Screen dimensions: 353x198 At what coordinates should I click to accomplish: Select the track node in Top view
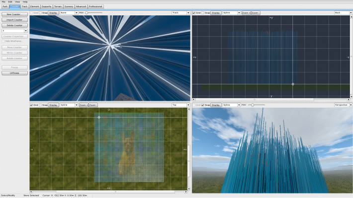99,117
